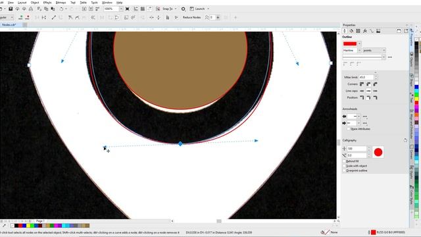Image resolution: width=421 pixels, height=237 pixels.
Task: Click the zoom level field showing 1000%
Action: 111,9
